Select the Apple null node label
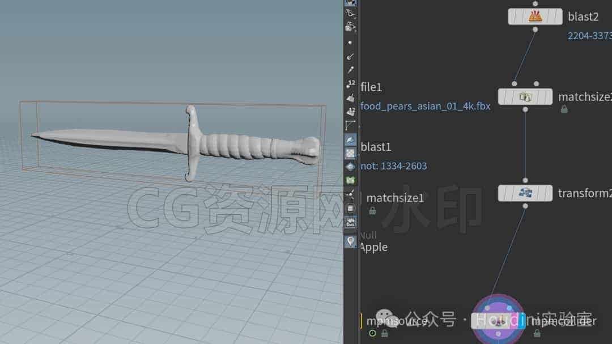This screenshot has height=344, width=612. [373, 248]
